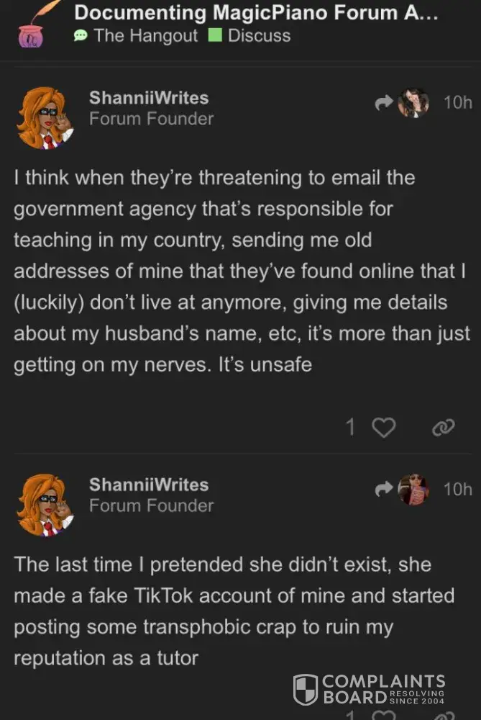Go to The Hangout category
Viewport: 481px width, 720px height.
[x=136, y=36]
